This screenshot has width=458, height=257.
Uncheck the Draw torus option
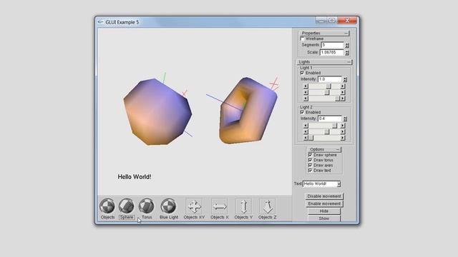310,160
